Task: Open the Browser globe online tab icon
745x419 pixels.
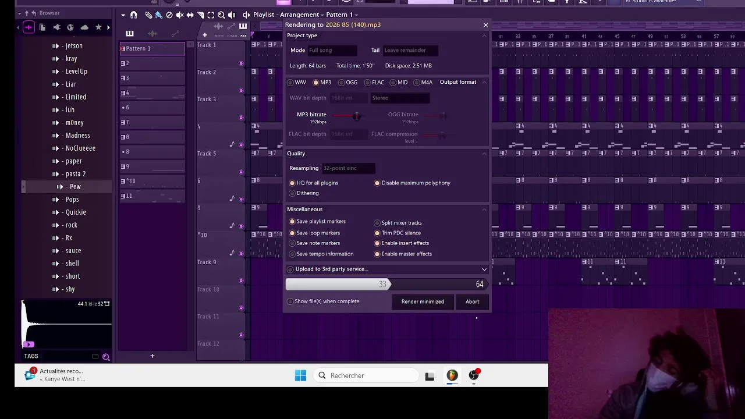Action: point(70,27)
